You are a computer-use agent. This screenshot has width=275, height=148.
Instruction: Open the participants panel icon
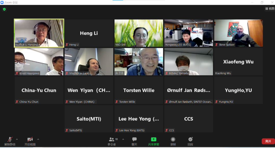click(112, 139)
